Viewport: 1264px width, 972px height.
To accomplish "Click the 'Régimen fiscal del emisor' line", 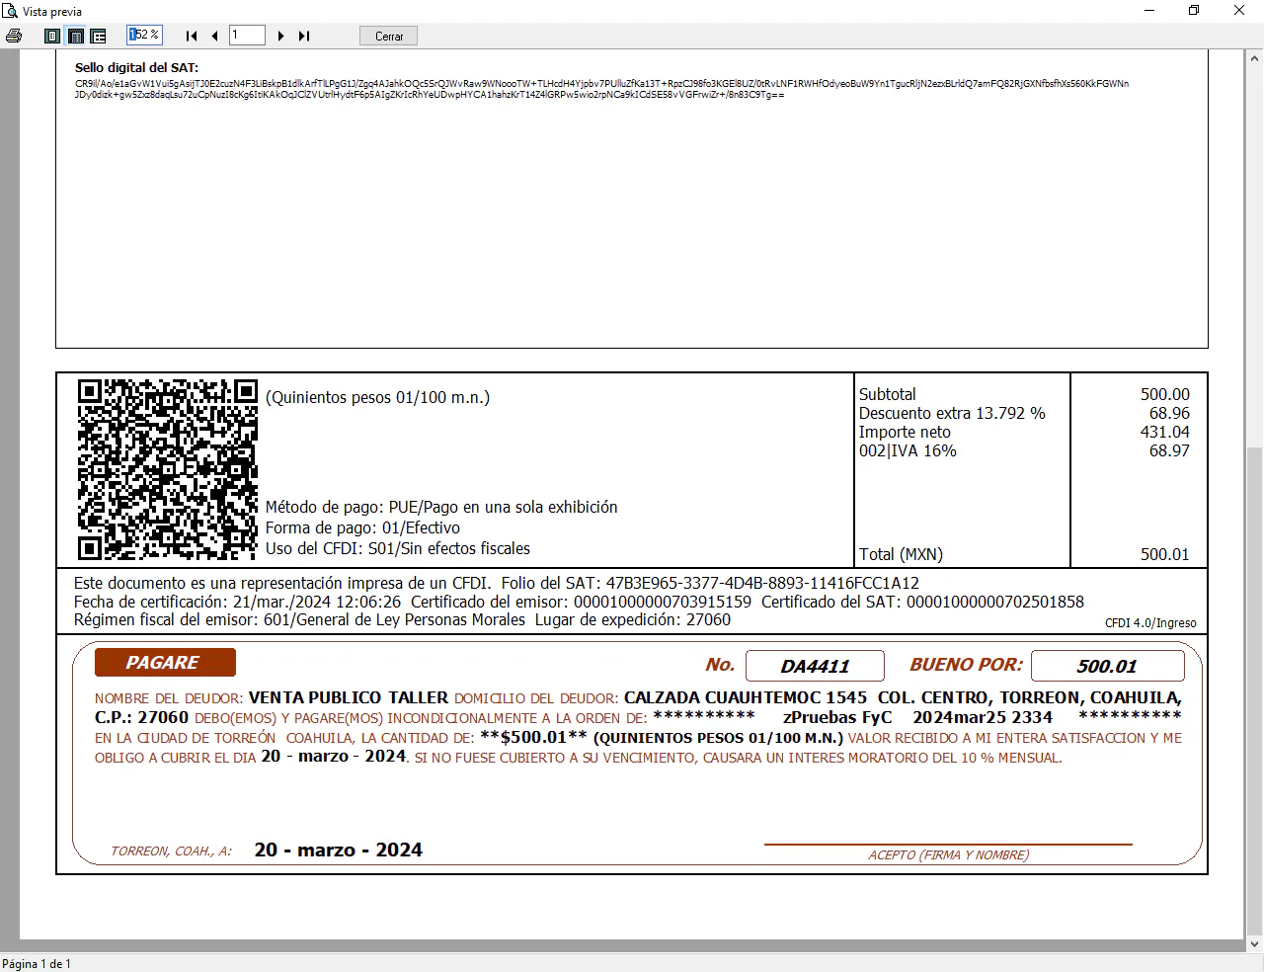I will point(299,620).
